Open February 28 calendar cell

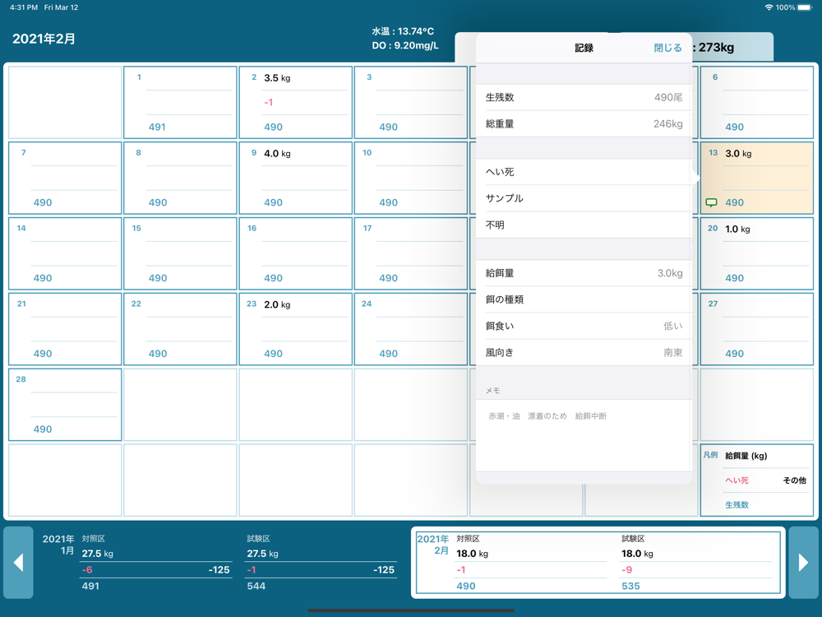[65, 405]
